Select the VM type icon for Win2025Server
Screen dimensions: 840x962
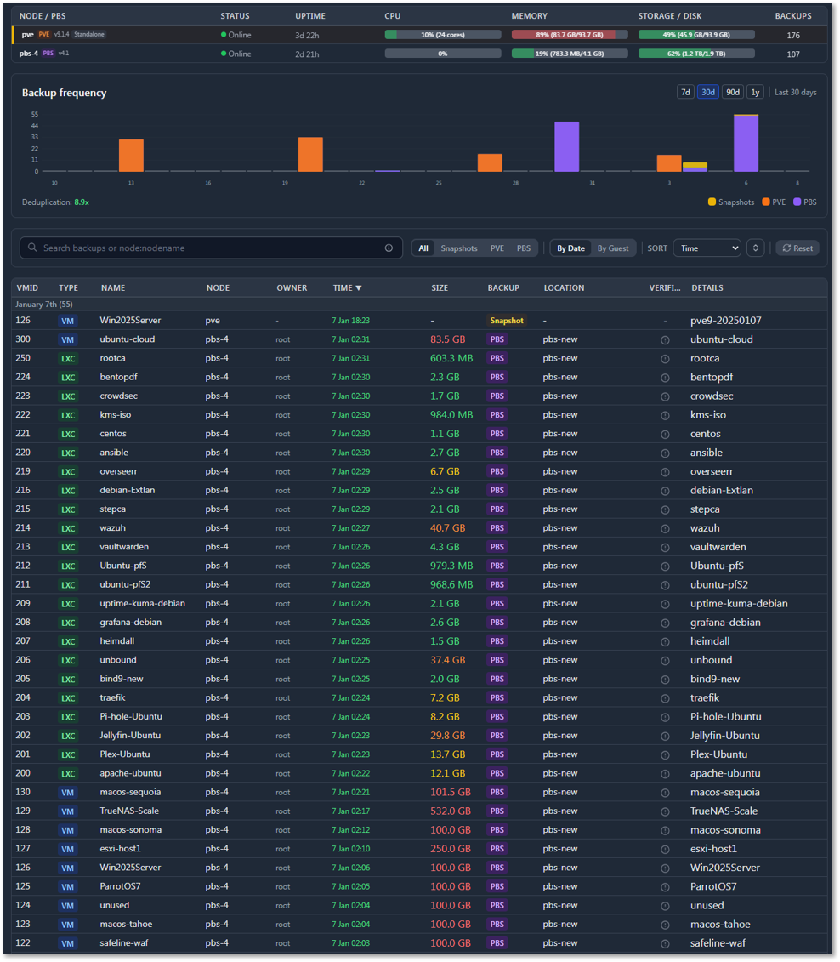click(67, 320)
